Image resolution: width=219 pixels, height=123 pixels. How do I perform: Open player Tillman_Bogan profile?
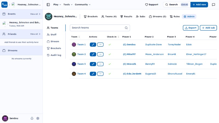pos(194,64)
